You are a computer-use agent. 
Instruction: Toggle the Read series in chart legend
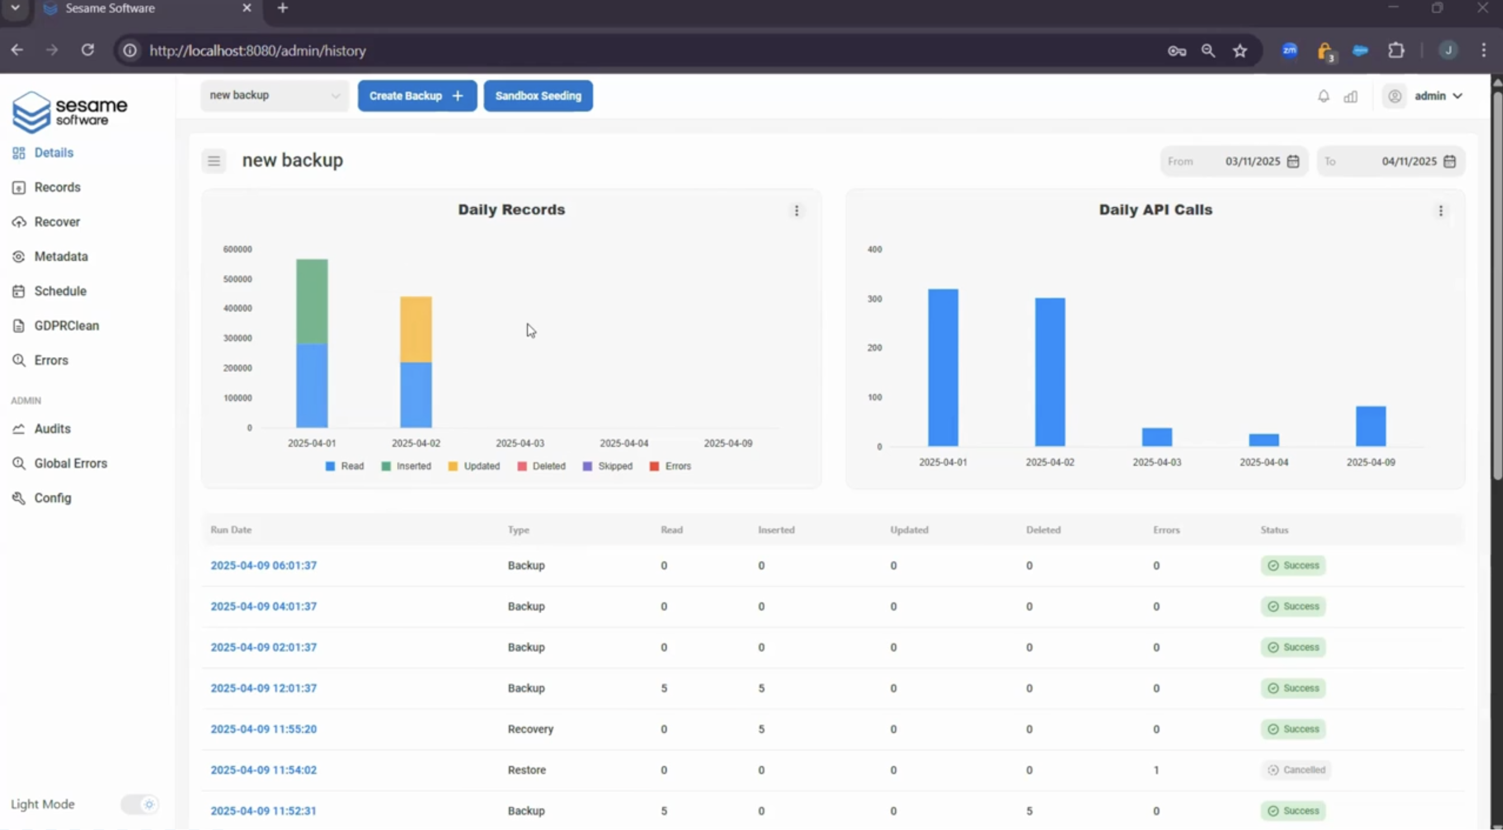[x=344, y=466]
